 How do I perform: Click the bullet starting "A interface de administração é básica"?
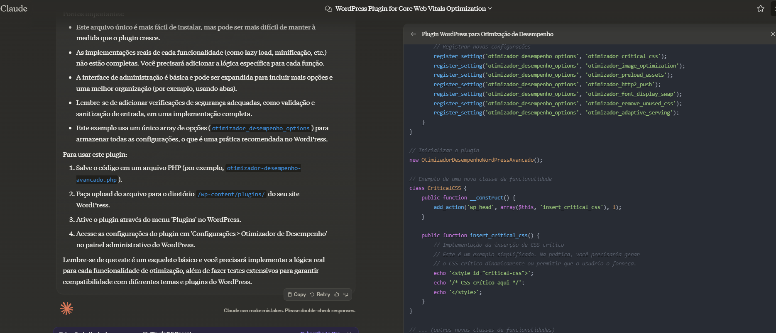pyautogui.click(x=204, y=83)
